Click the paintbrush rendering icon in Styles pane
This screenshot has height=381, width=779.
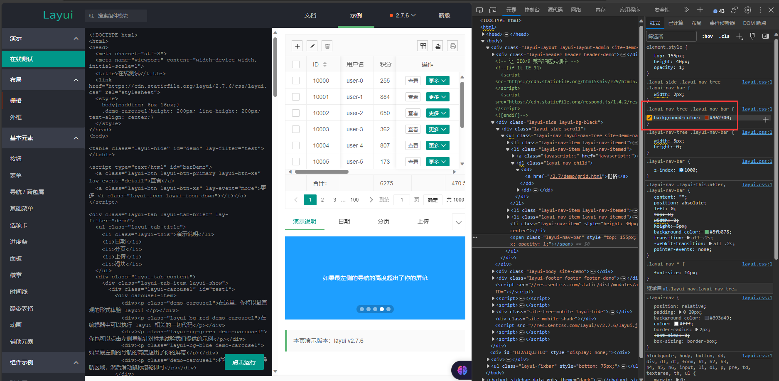pyautogui.click(x=752, y=37)
